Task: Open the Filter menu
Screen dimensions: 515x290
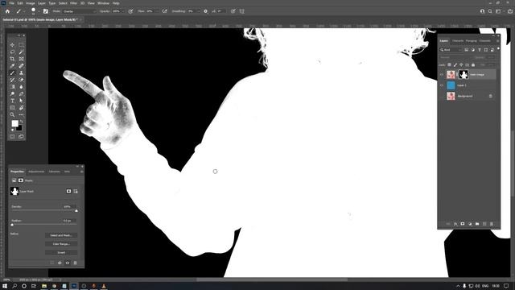Action: tap(73, 3)
